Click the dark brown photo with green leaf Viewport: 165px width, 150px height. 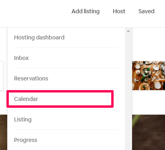click(x=149, y=132)
